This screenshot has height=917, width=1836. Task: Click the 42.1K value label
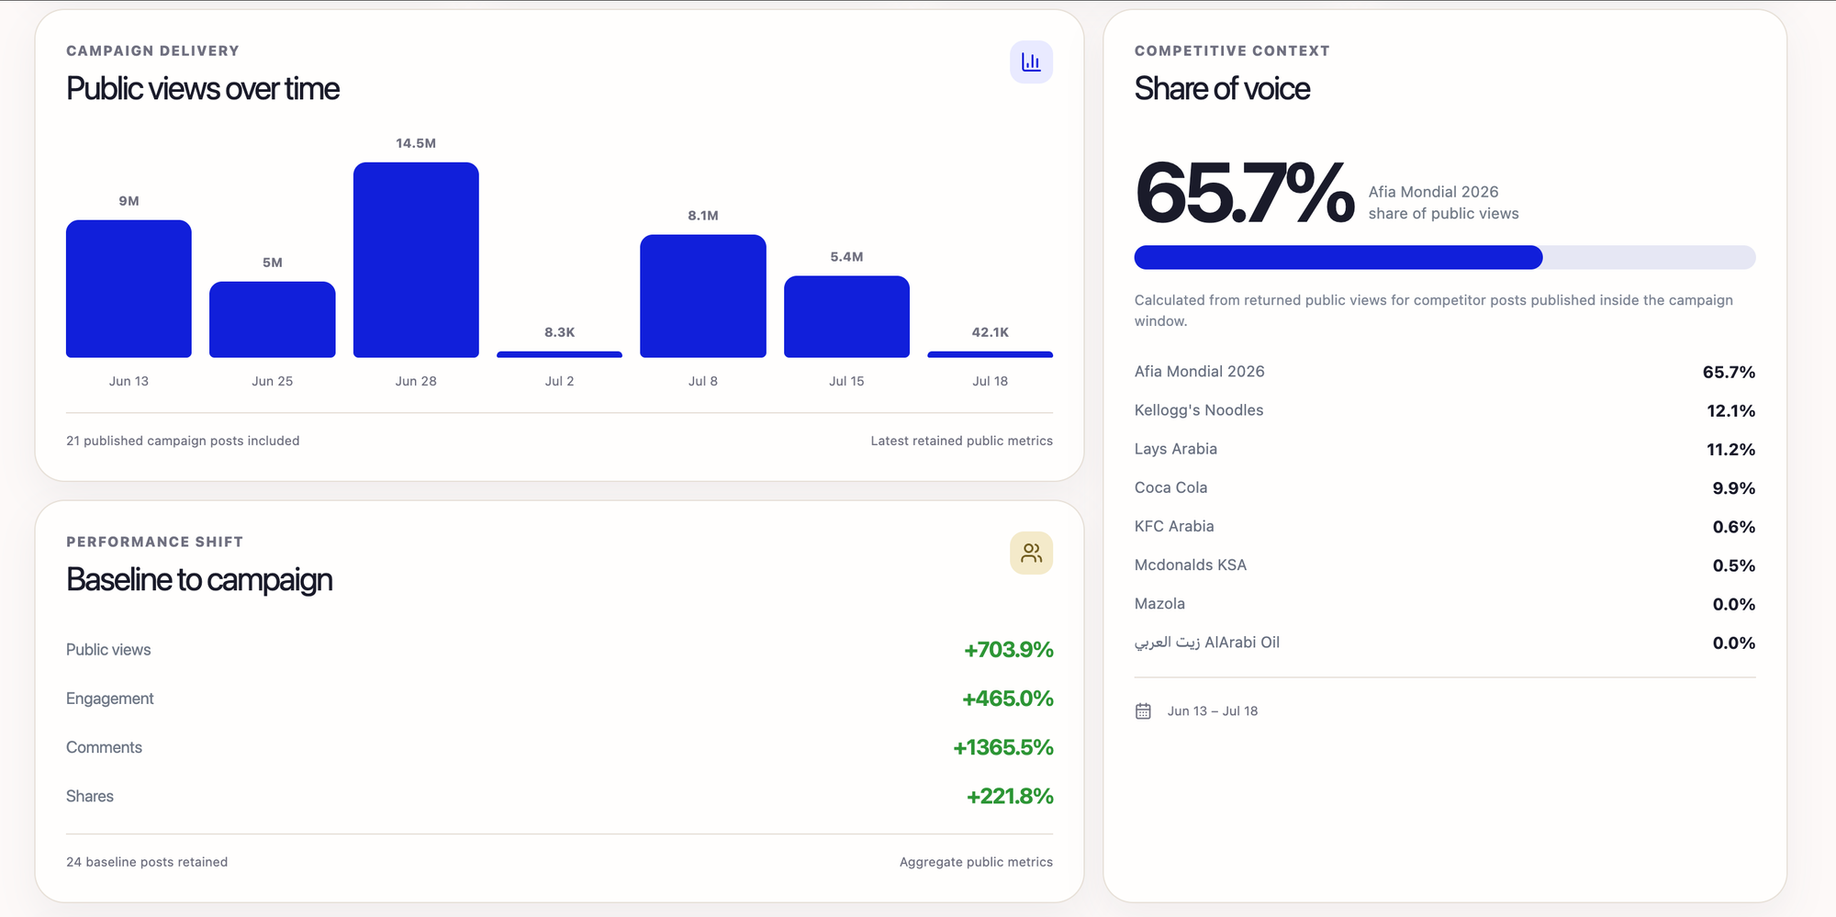point(990,332)
